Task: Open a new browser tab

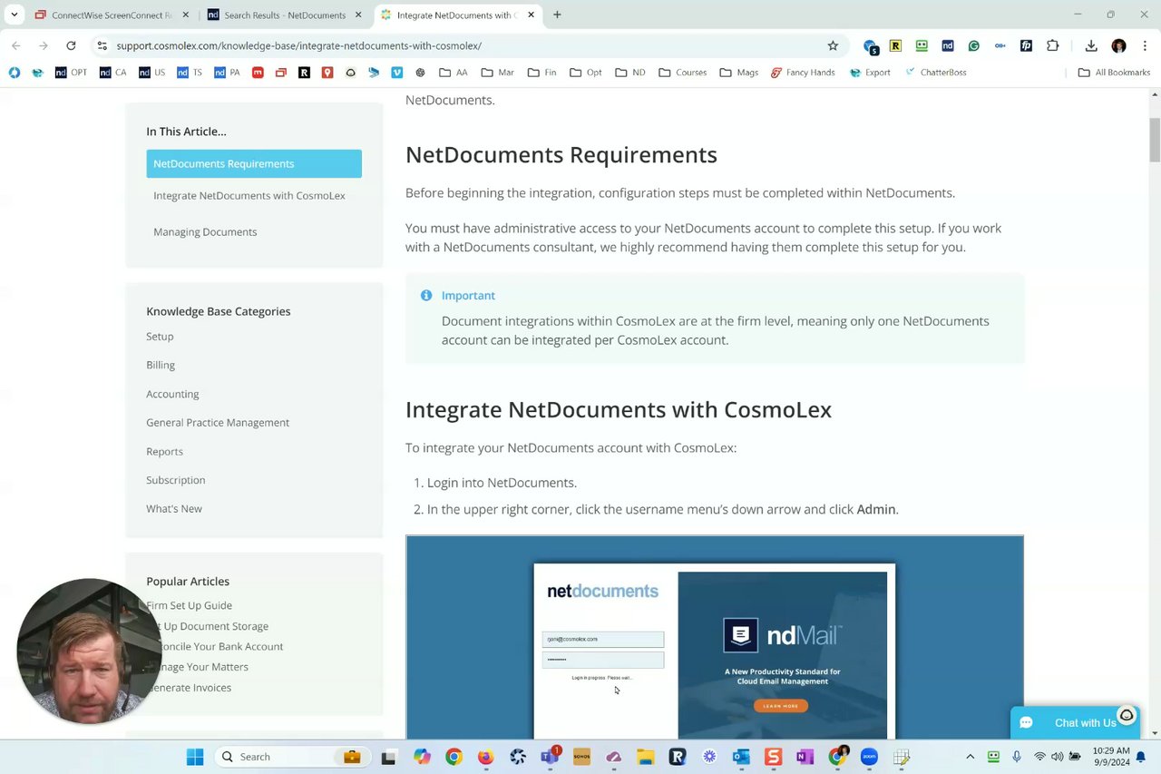Action: (557, 15)
